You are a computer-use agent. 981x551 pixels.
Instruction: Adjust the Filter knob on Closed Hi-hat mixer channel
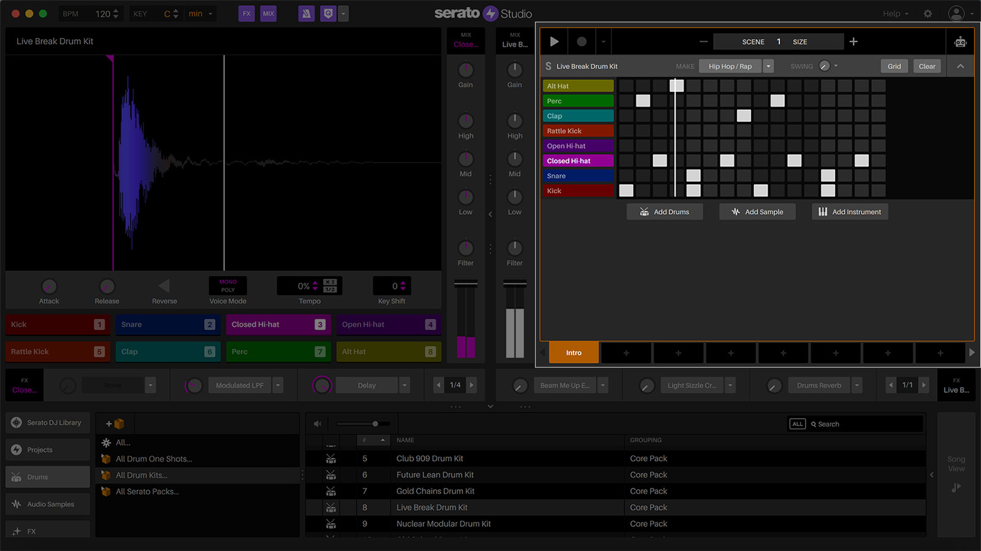tap(466, 248)
